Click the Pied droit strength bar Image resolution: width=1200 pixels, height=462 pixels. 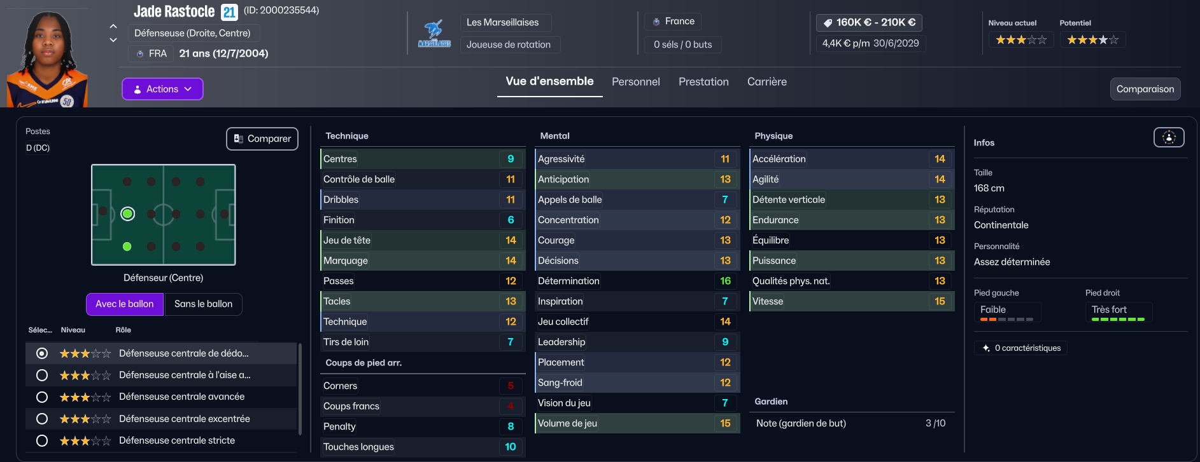(x=1118, y=319)
